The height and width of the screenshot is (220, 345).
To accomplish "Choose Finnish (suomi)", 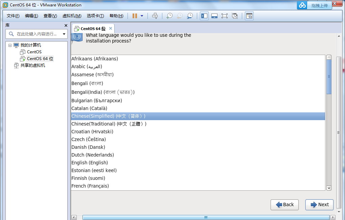I will pyautogui.click(x=198, y=178).
